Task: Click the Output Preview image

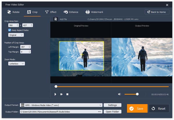Action: point(142,57)
